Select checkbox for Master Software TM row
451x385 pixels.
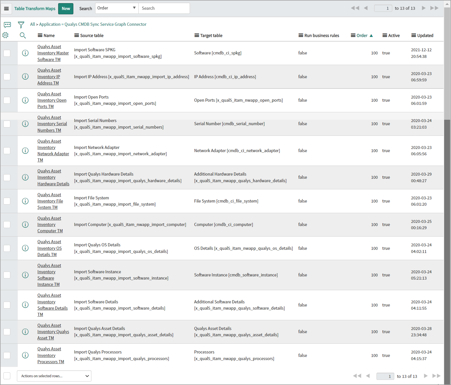[7, 53]
